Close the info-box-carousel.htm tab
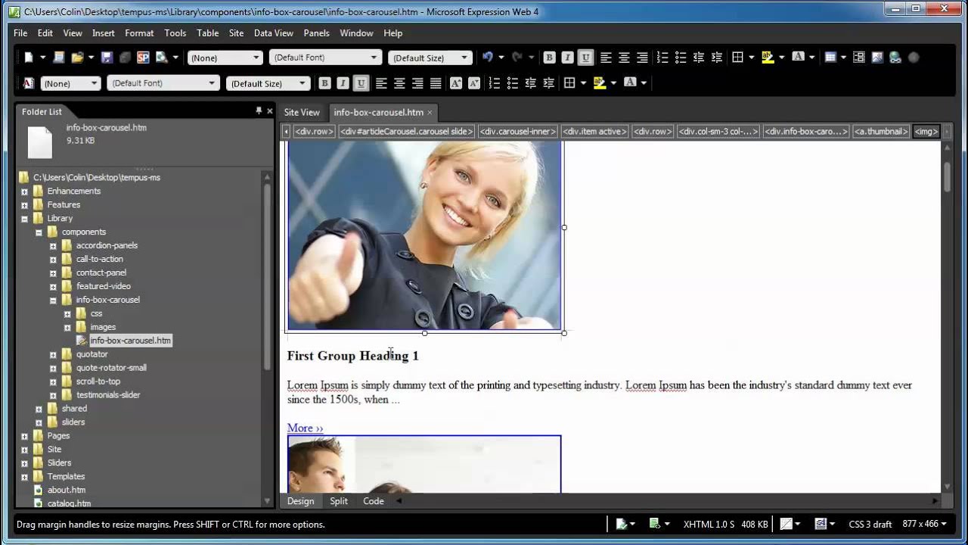The width and height of the screenshot is (968, 545). pos(430,112)
